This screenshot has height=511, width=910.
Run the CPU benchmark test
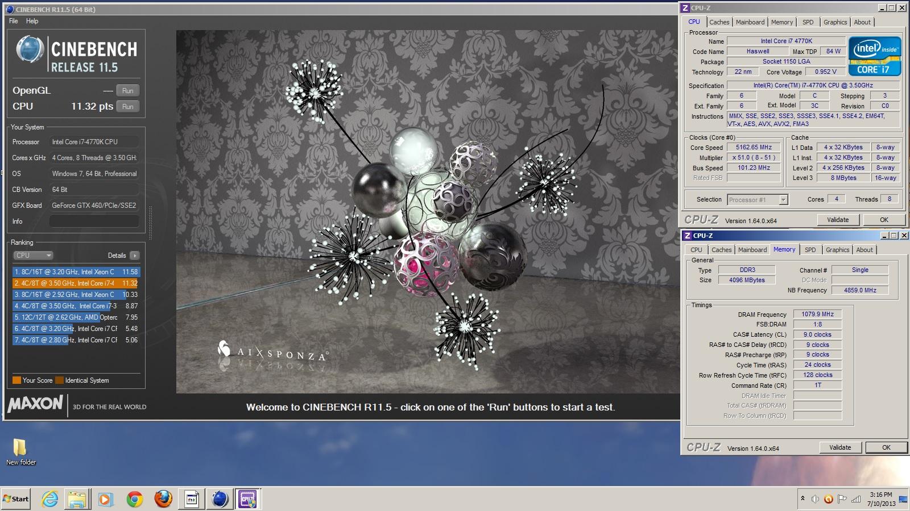pos(128,107)
